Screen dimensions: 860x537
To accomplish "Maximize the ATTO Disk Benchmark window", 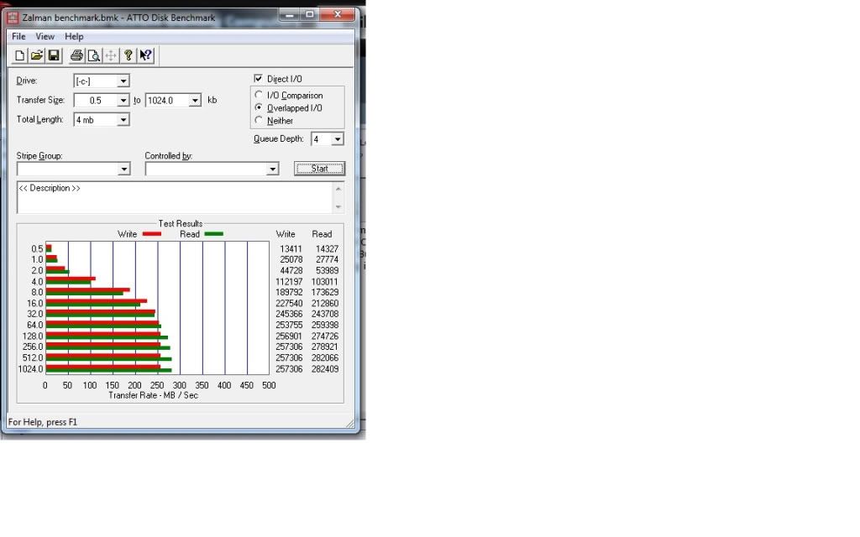I will tap(309, 15).
